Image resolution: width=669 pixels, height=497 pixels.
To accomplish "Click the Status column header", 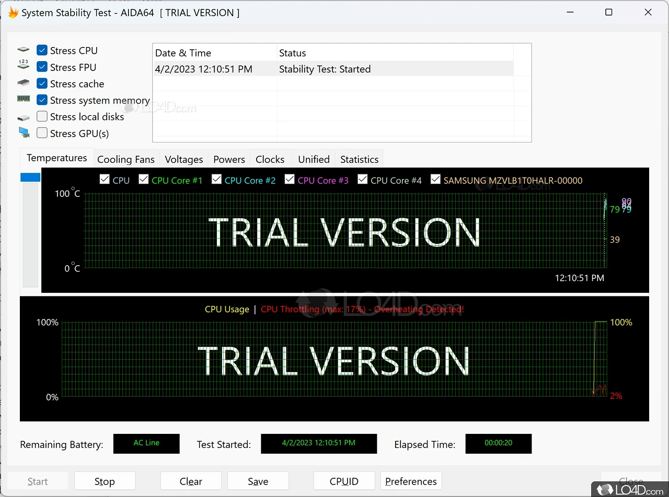I will tap(395, 53).
